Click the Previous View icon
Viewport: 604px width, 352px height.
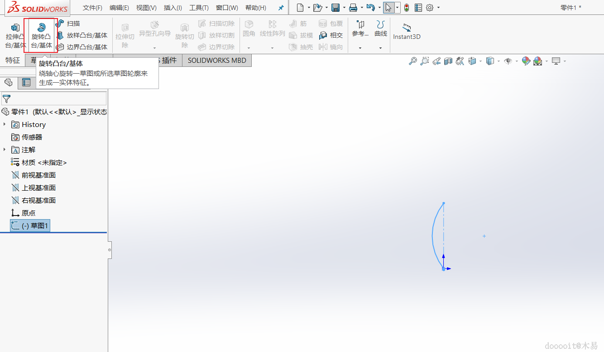[x=436, y=61]
